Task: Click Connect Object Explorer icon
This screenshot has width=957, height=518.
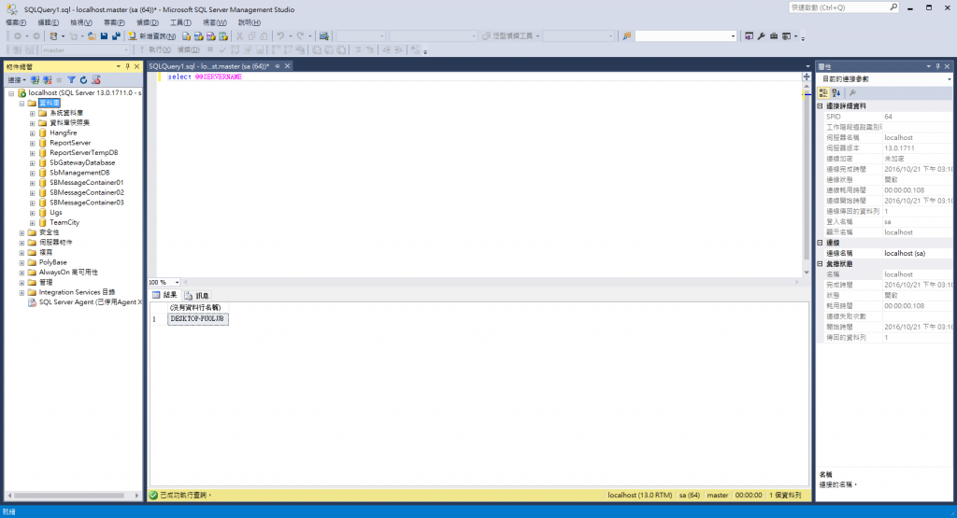Action: pos(35,80)
